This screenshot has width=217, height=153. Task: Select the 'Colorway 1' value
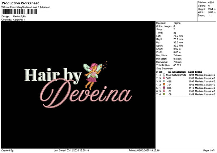[x=19, y=19]
